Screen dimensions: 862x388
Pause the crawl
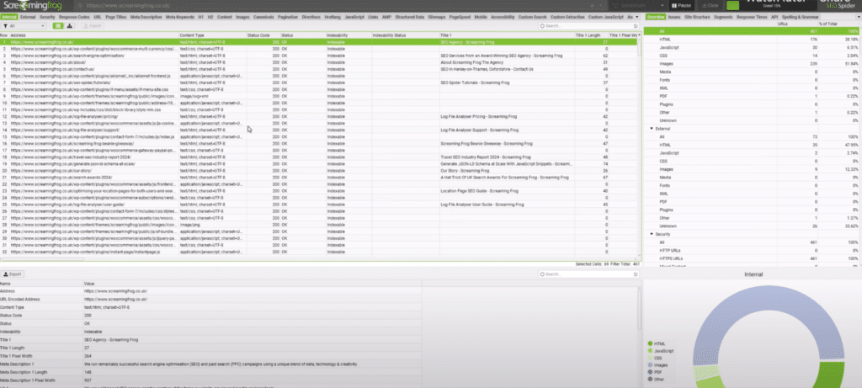680,6
